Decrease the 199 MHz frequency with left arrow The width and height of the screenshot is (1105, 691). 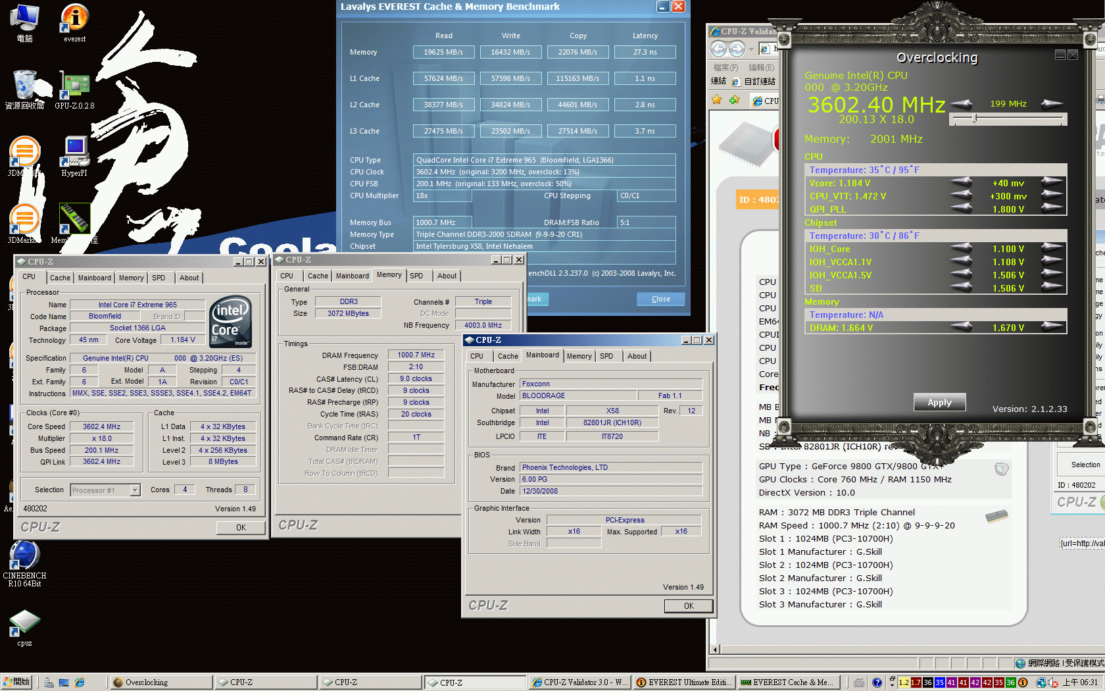coord(962,103)
